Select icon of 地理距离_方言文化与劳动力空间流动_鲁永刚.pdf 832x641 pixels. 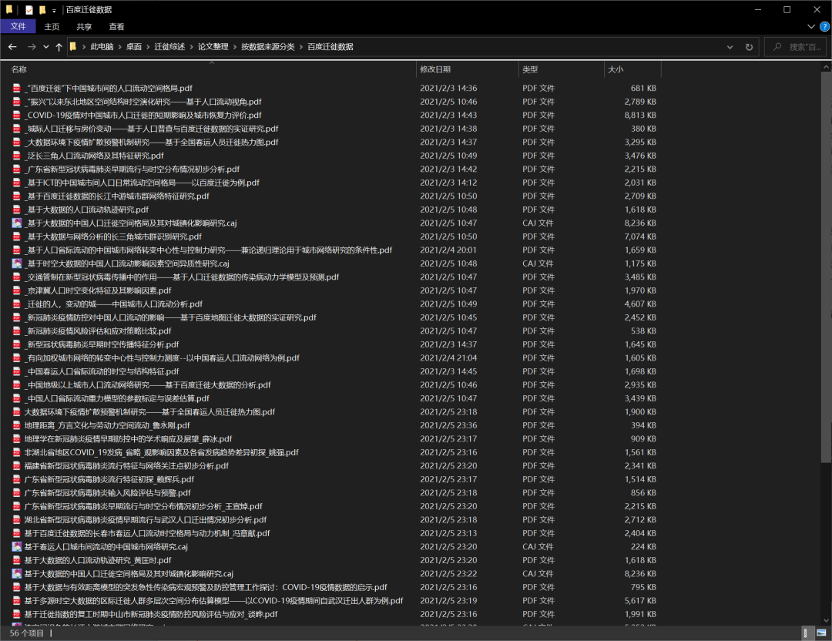[x=17, y=425]
